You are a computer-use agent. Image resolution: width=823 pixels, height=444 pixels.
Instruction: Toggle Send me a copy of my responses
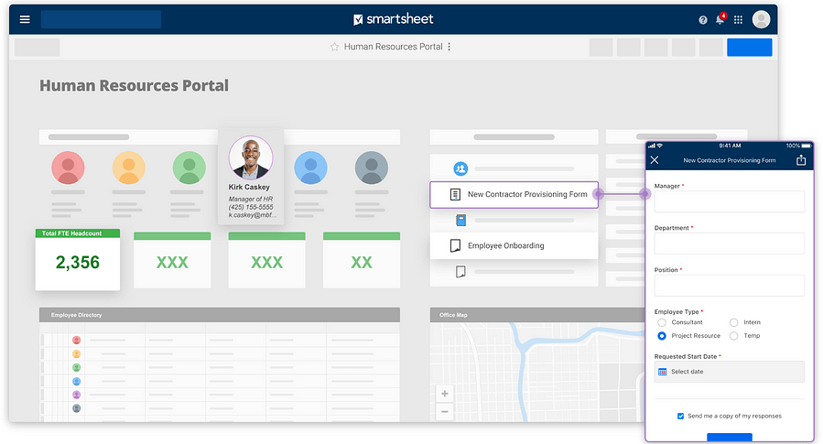tap(681, 417)
